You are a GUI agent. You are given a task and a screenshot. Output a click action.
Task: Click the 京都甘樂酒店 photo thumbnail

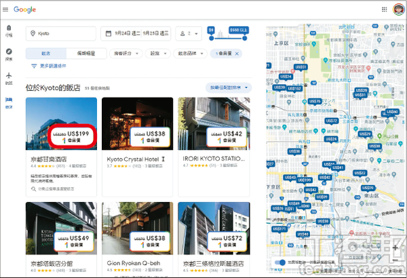(x=61, y=124)
